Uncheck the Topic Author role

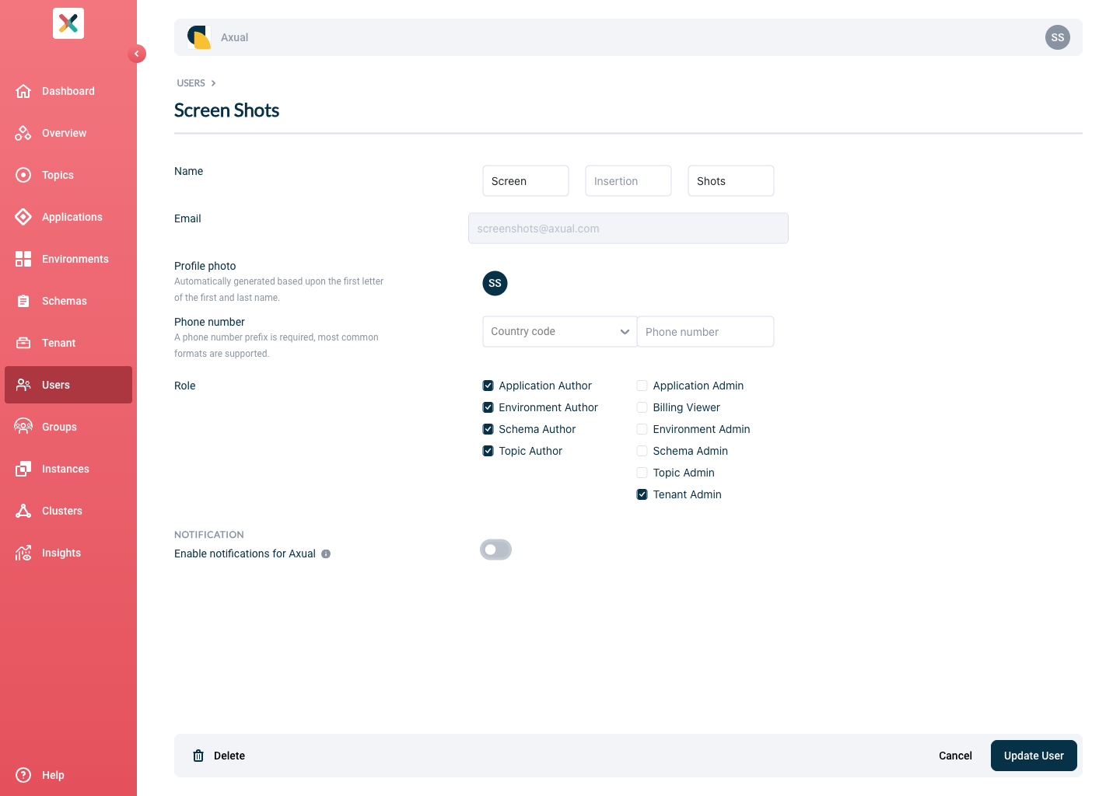click(488, 451)
